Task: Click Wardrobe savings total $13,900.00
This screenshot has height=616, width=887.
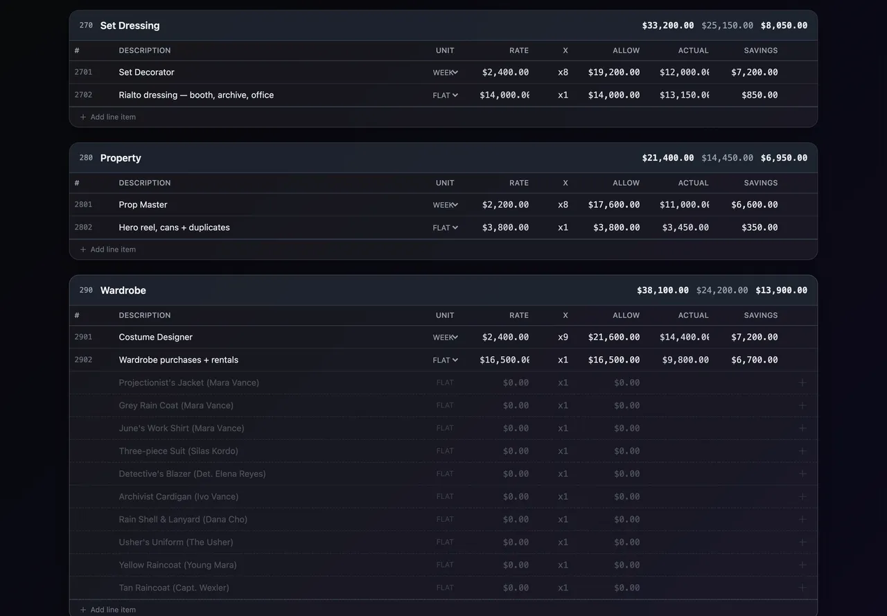Action: tap(782, 290)
